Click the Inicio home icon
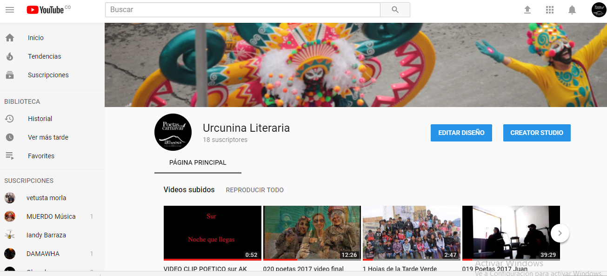Image resolution: width=607 pixels, height=276 pixels. [x=10, y=38]
